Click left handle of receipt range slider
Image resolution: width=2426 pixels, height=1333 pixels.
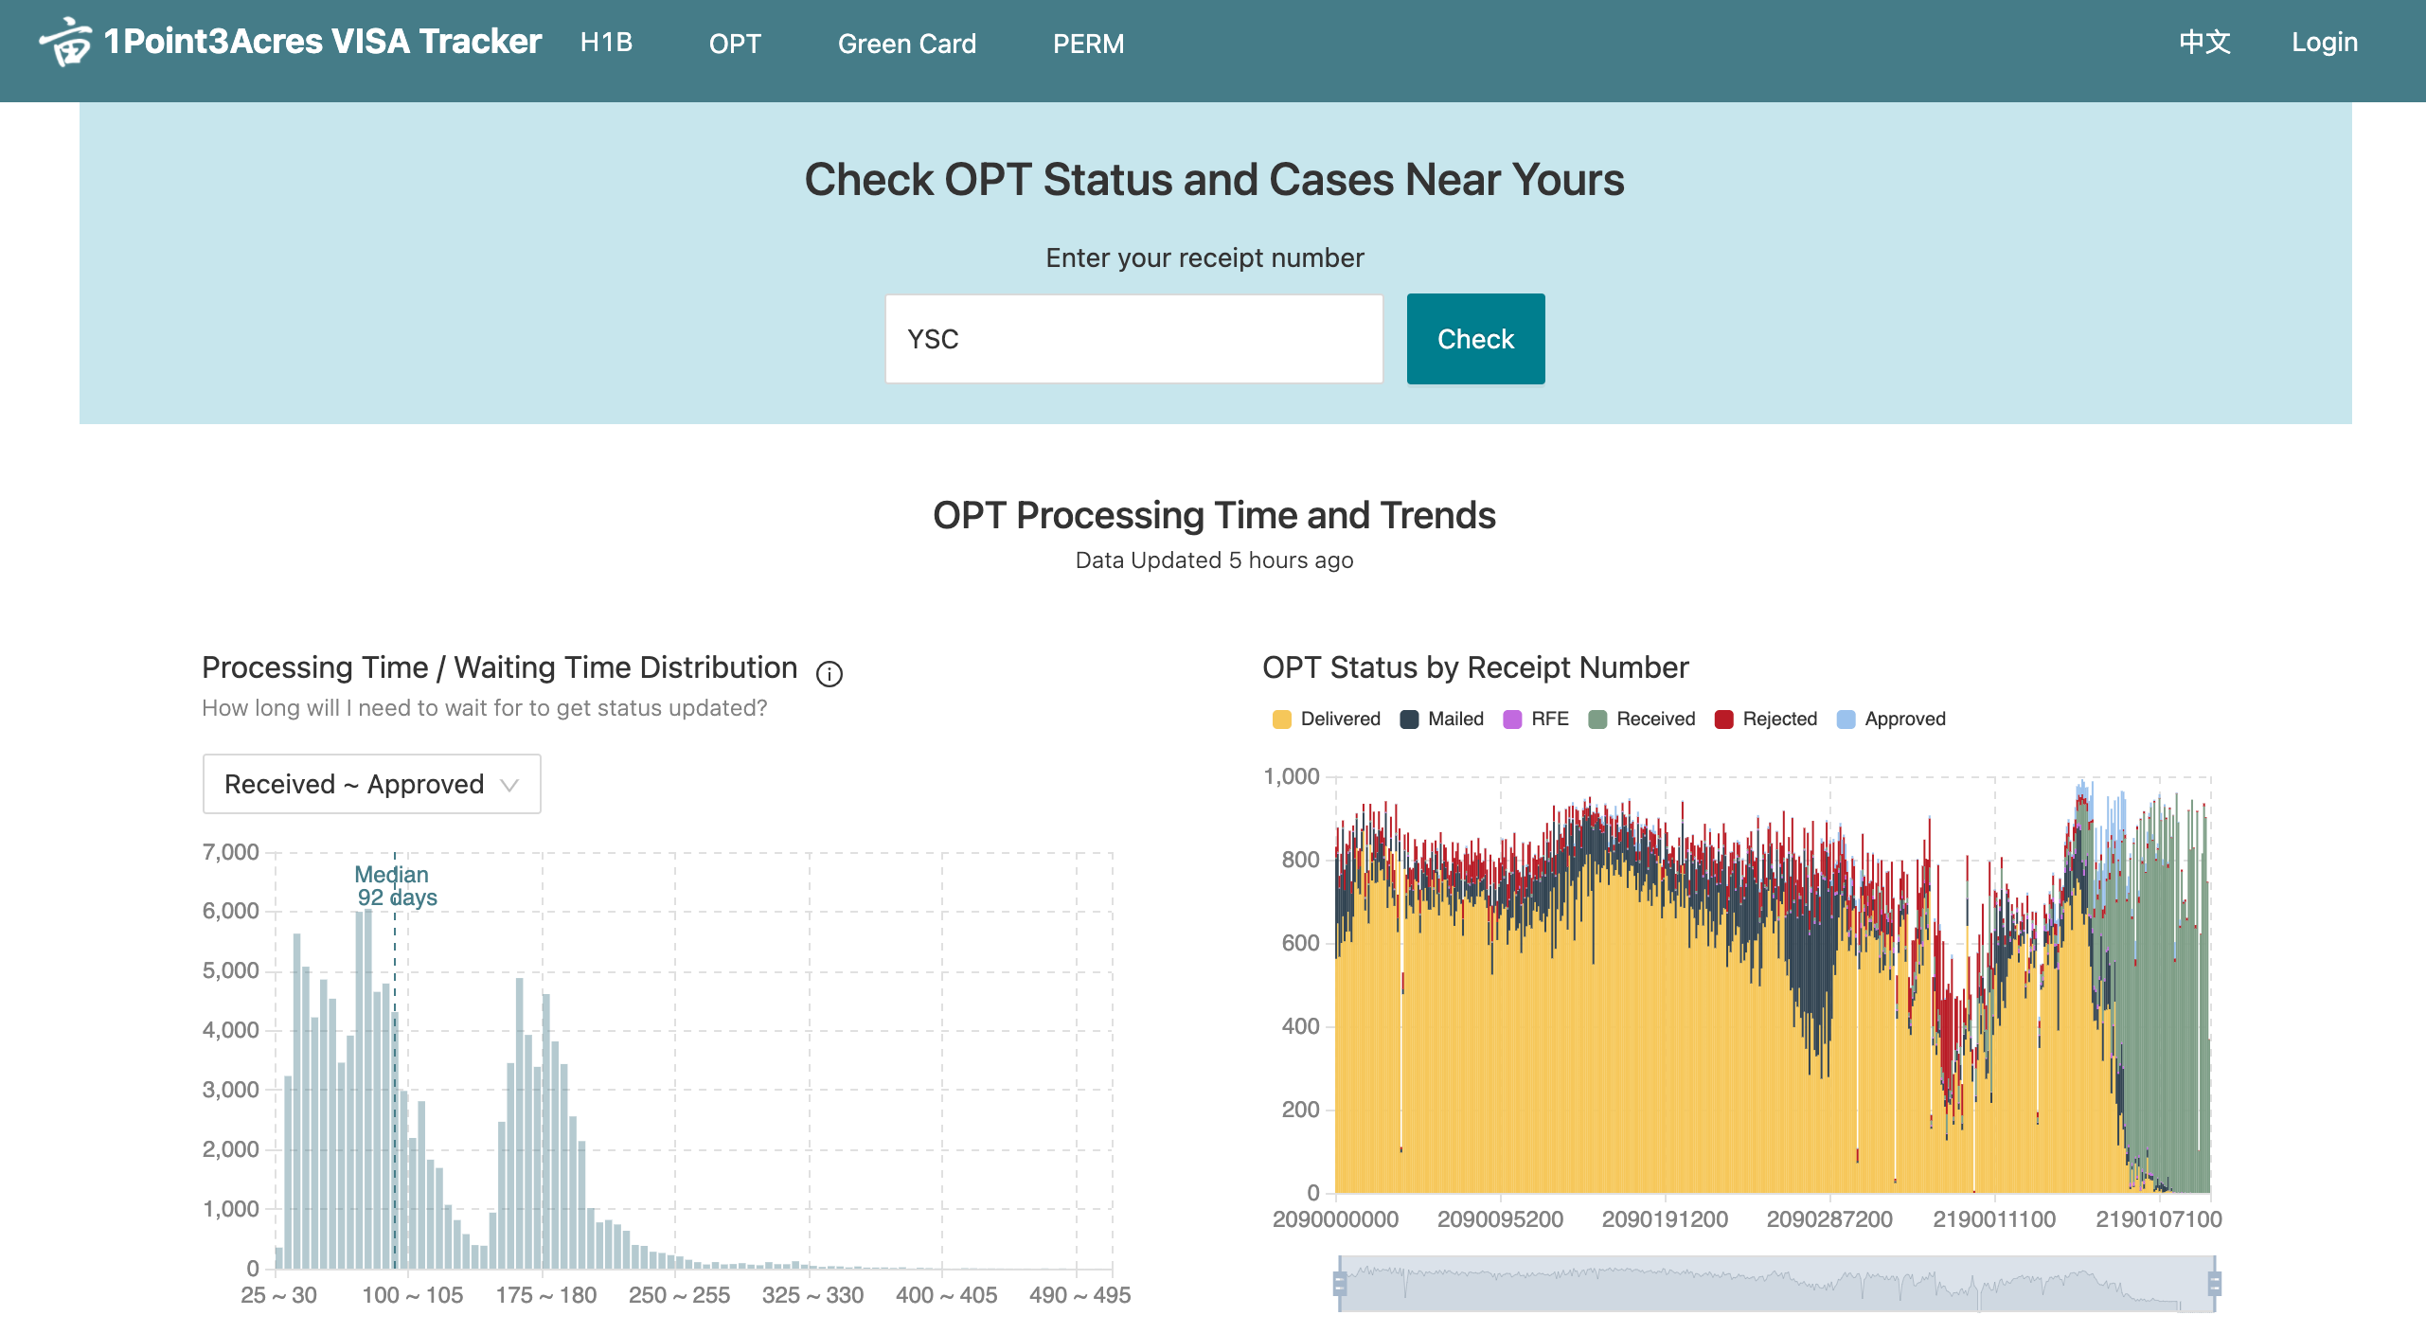tap(1339, 1284)
